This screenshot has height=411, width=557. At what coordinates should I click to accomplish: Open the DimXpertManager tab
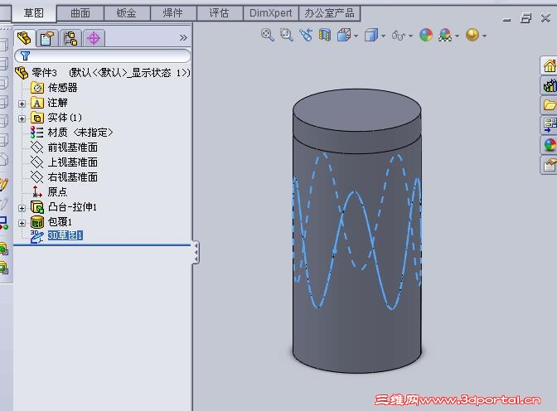pyautogui.click(x=94, y=38)
